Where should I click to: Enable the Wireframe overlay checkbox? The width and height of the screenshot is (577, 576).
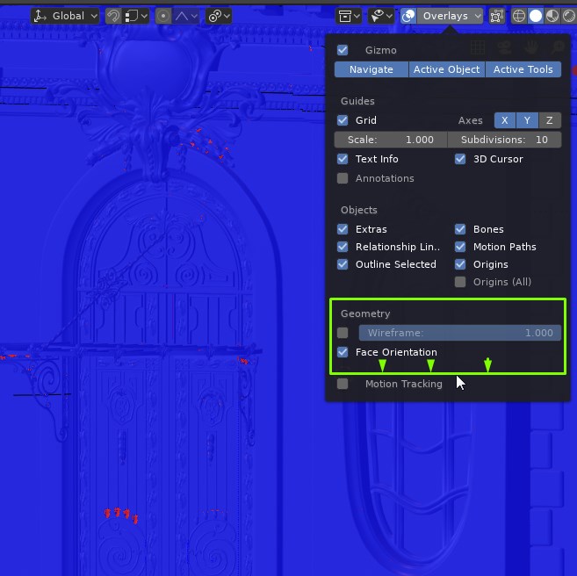[343, 333]
